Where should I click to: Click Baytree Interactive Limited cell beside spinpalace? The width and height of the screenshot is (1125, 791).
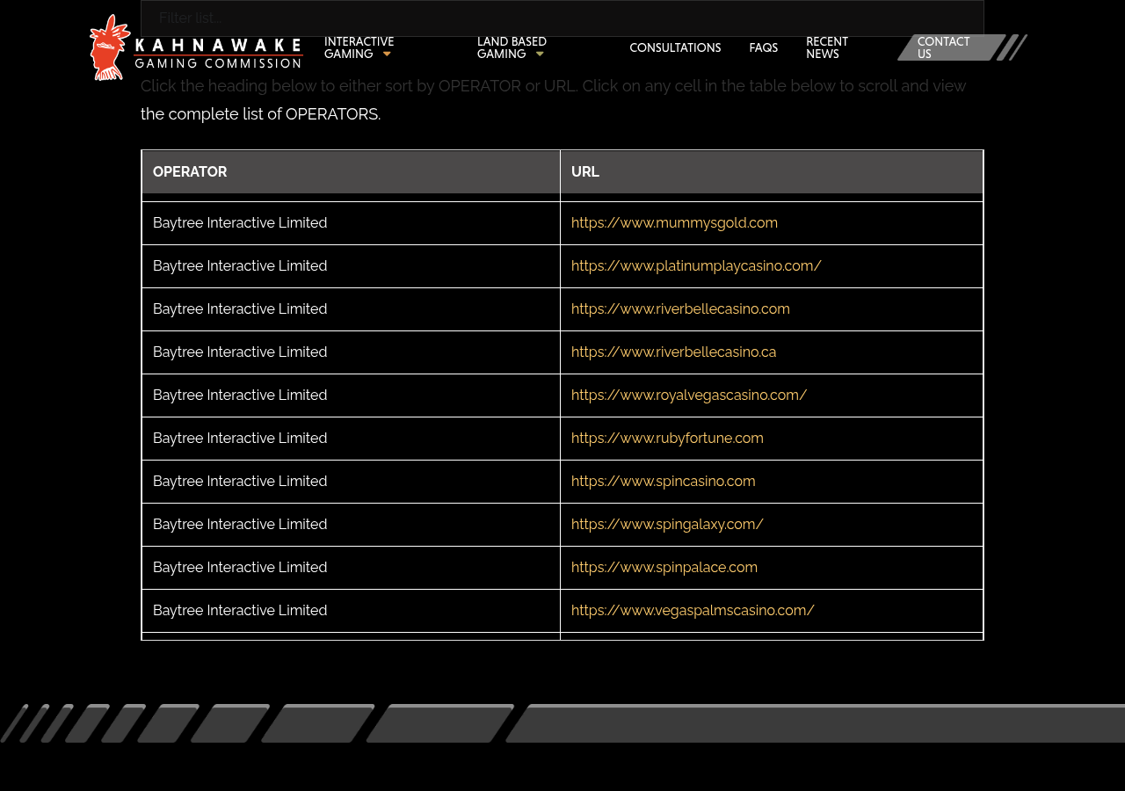pyautogui.click(x=351, y=568)
